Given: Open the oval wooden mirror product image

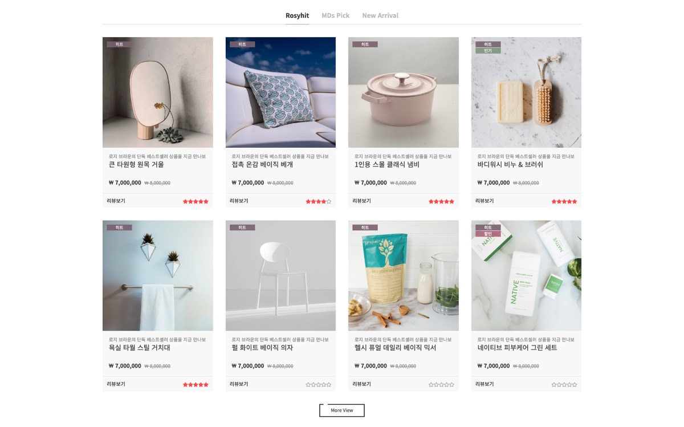Looking at the screenshot, I should (158, 92).
